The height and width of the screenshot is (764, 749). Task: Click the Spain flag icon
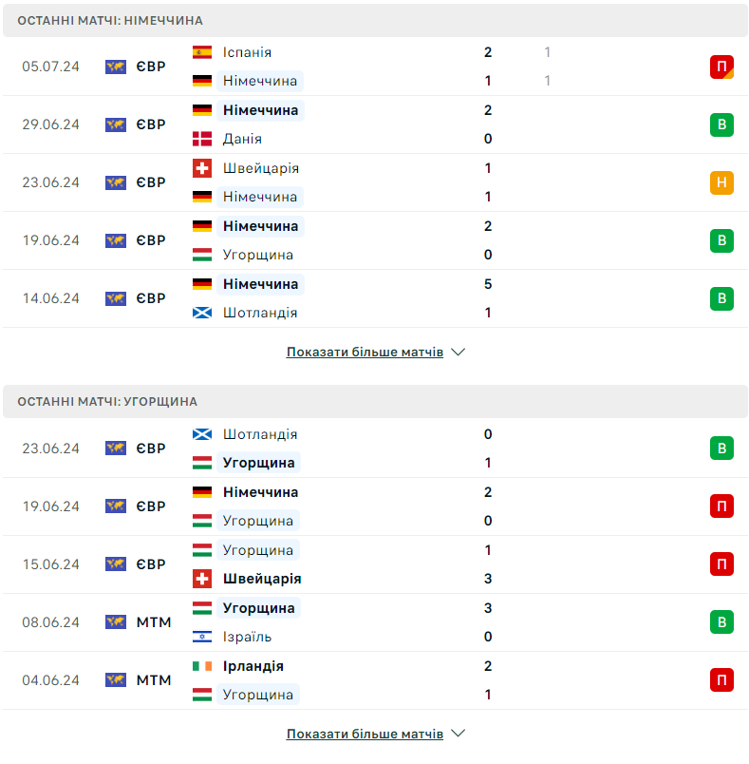[x=202, y=52]
